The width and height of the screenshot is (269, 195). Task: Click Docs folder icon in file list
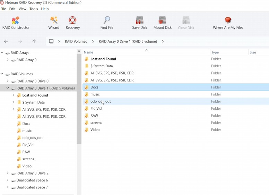86,87
